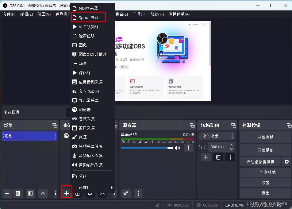Choose 视频采集设备 video capture device

click(92, 146)
